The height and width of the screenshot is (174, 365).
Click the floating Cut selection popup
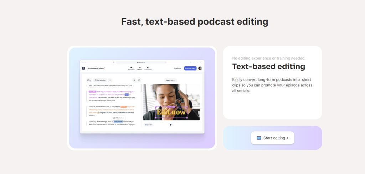118,118
